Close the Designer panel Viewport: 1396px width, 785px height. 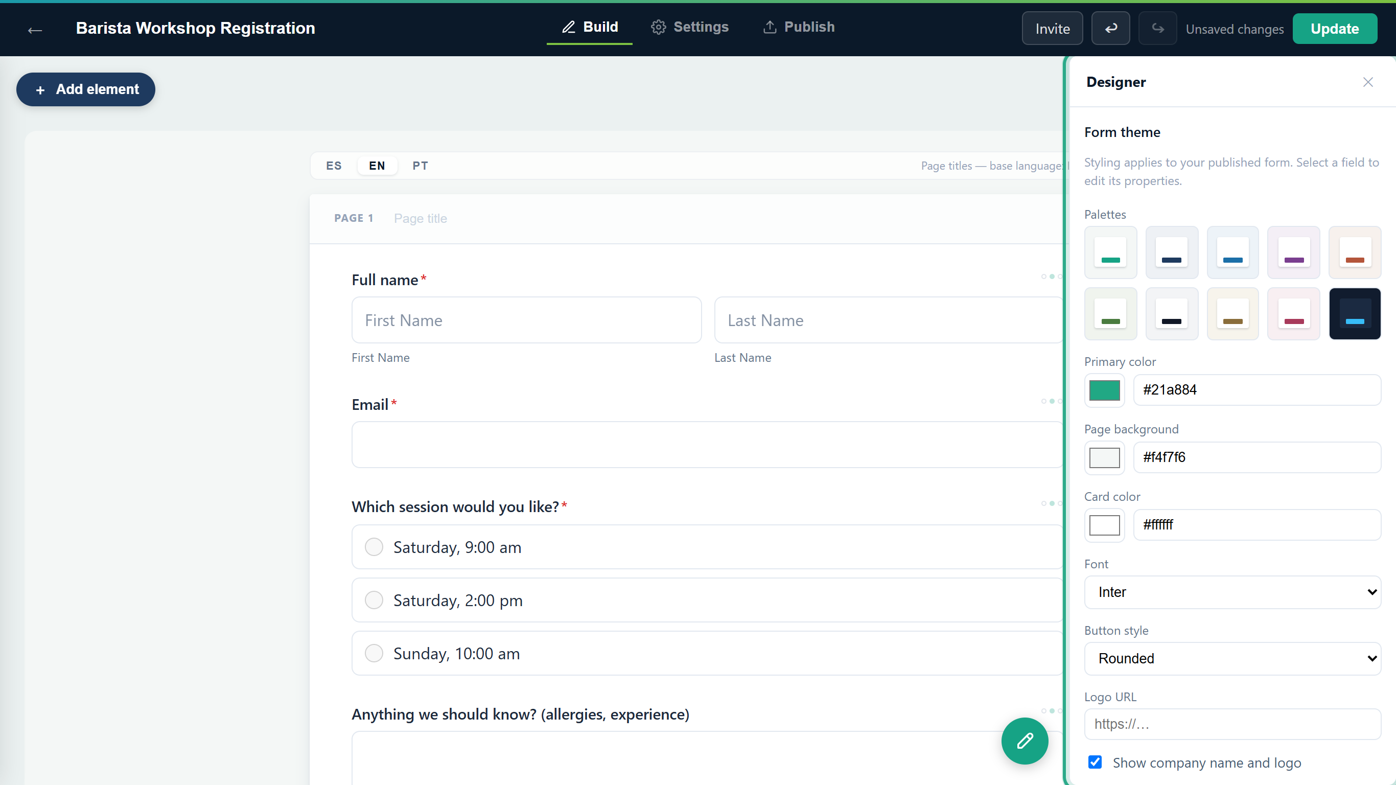click(1368, 82)
